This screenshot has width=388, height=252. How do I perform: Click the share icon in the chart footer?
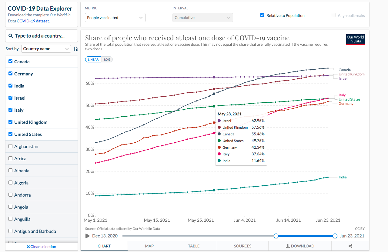point(350,246)
